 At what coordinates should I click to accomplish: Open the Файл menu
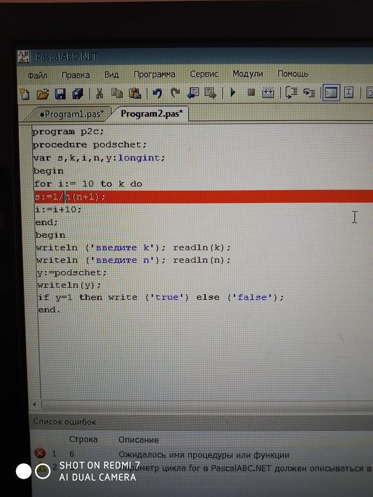point(38,75)
